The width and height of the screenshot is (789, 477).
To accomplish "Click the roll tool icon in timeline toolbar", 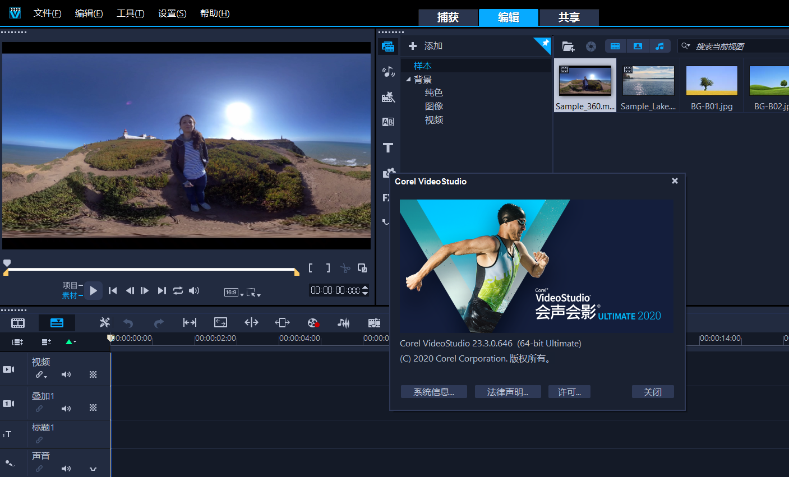I will 251,322.
